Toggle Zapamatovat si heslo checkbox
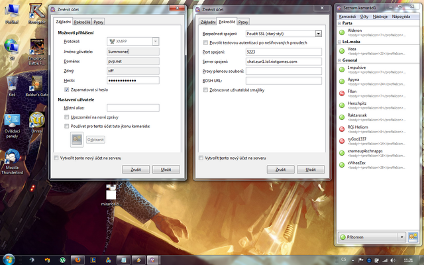The height and width of the screenshot is (265, 424). pyautogui.click(x=66, y=89)
